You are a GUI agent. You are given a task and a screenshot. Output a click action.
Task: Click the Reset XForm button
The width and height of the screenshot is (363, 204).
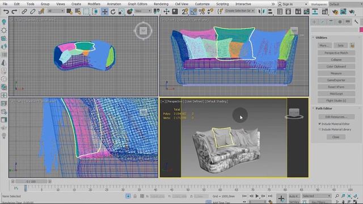coord(336,87)
